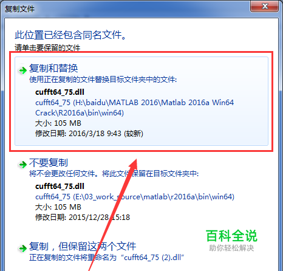Close the 复制文件 dialog
Viewport: 283px width, 271px height.
pos(264,6)
